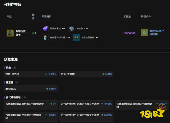The width and height of the screenshot is (170, 123).
Task: Click the 极低温冷却介质 jar icon
Action: [45, 38]
